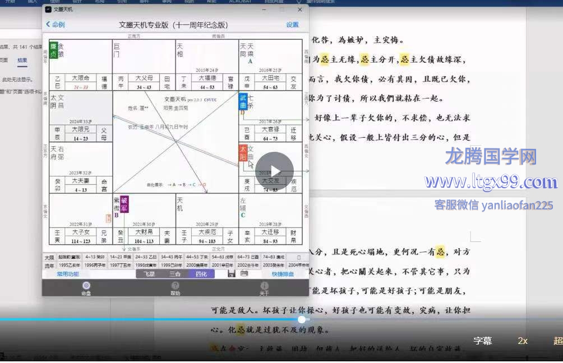
Task: Click the 大福德 palace label
Action: tap(207, 78)
